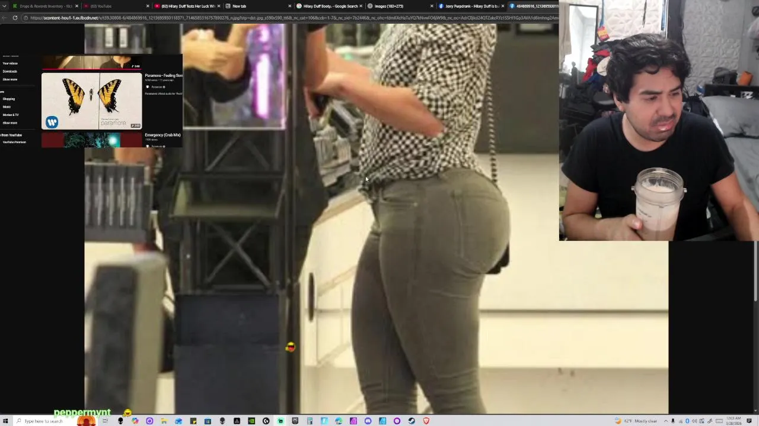Image resolution: width=759 pixels, height=426 pixels.
Task: Close the Images (183×275) tab
Action: coord(432,6)
